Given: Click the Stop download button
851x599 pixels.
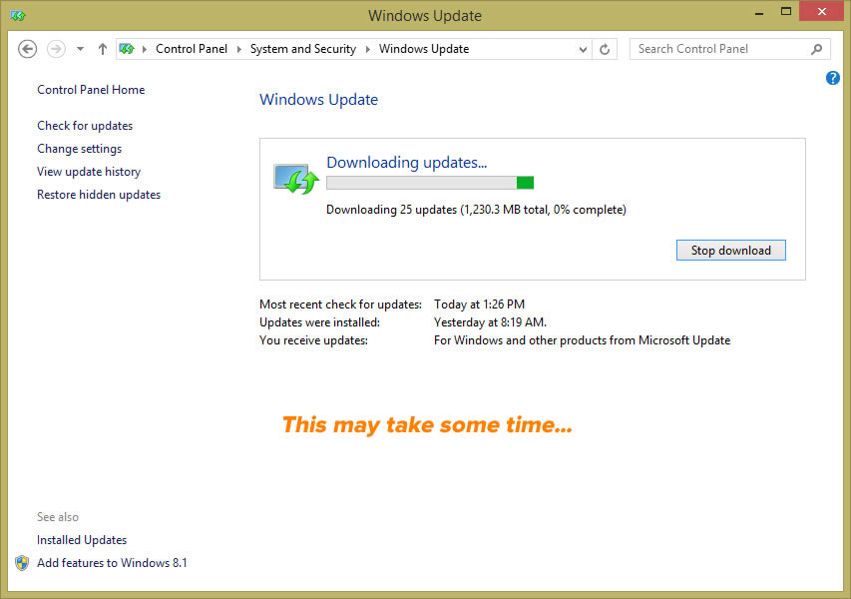Looking at the screenshot, I should pyautogui.click(x=730, y=250).
